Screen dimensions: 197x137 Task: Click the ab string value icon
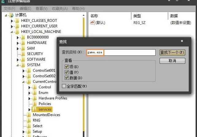point(92,22)
